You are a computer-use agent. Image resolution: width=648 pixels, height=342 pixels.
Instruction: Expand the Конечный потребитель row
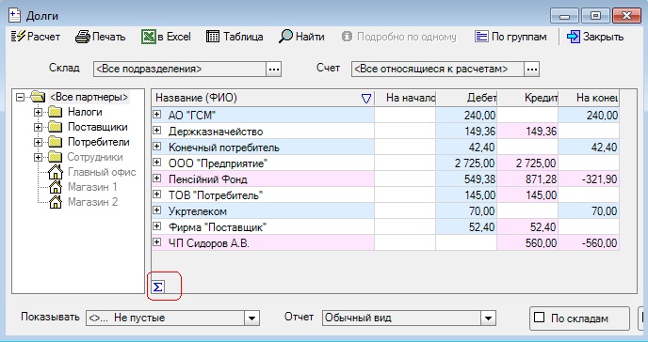pyautogui.click(x=157, y=147)
